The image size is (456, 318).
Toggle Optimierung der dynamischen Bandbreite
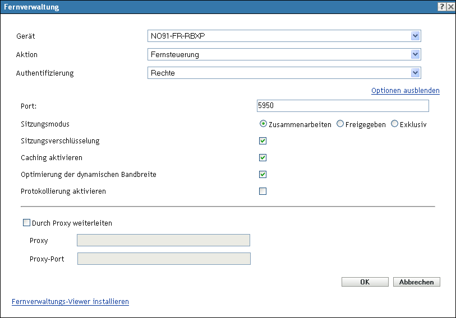coord(262,174)
